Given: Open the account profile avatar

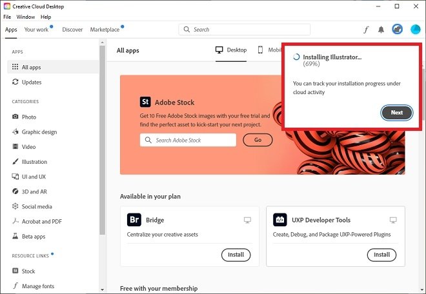Looking at the screenshot, I should (415, 29).
